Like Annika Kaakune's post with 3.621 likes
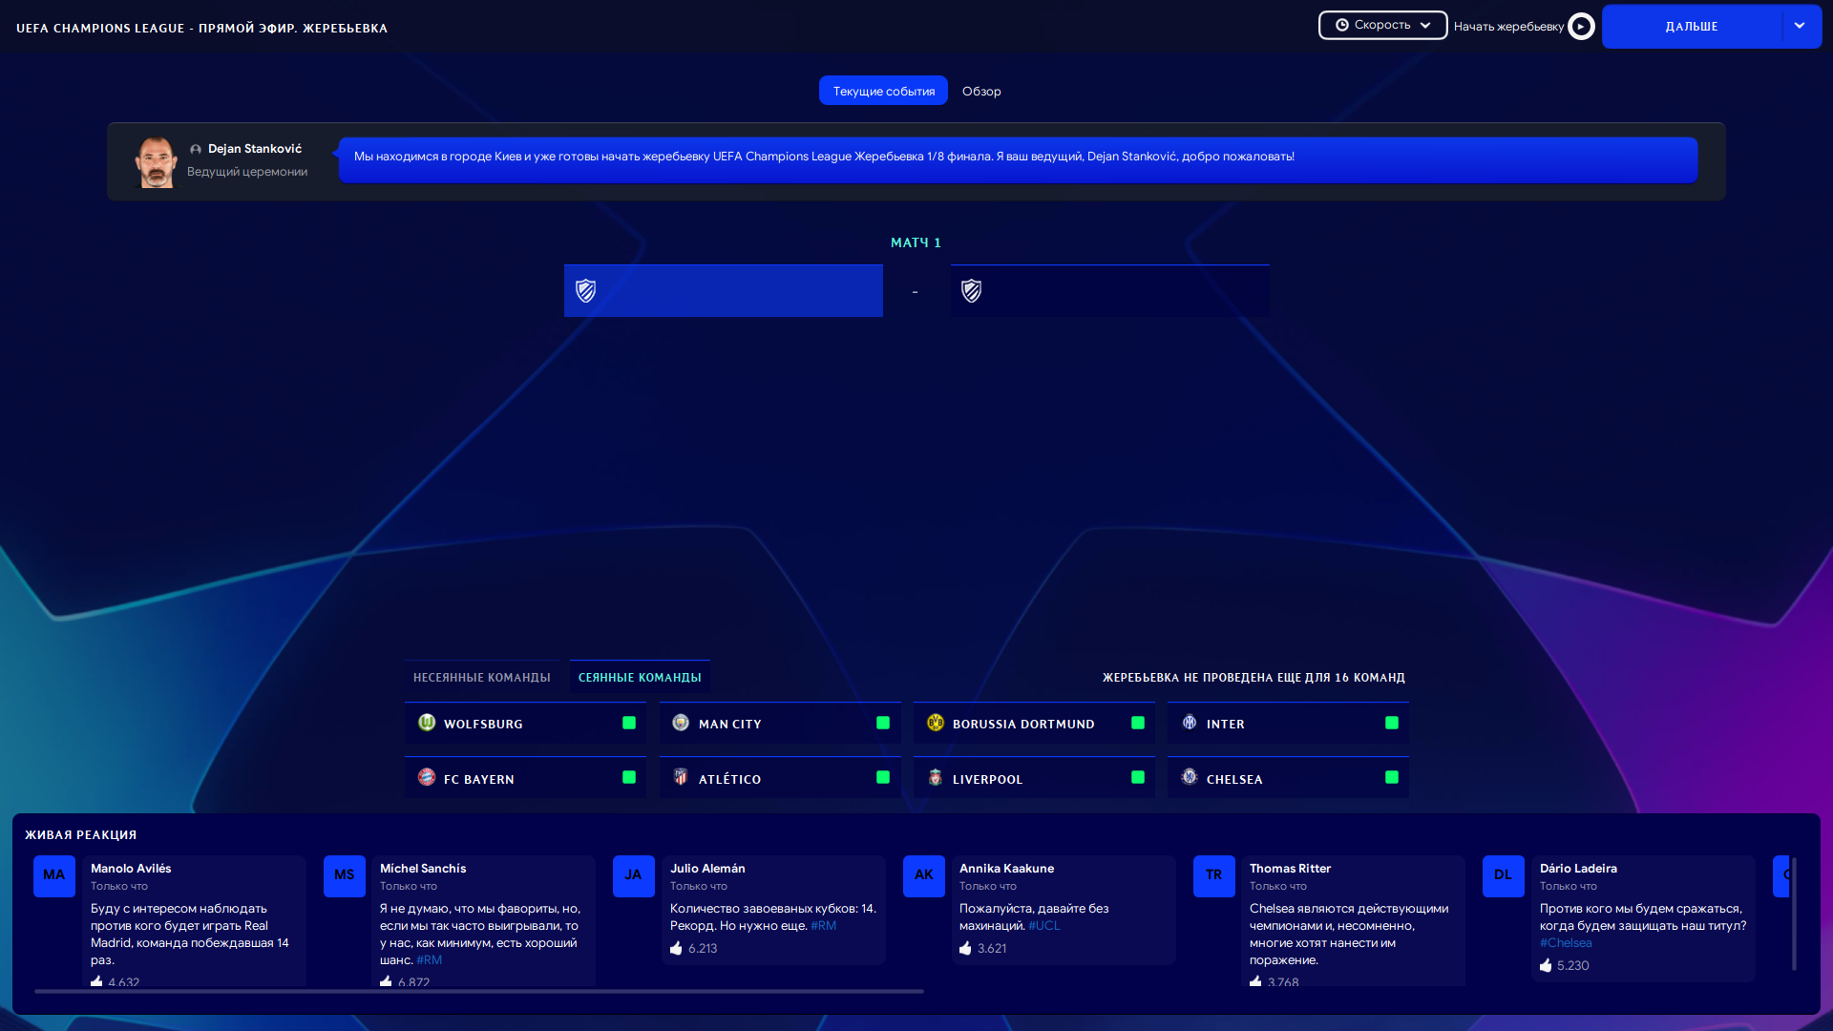This screenshot has height=1031, width=1833. [x=965, y=948]
